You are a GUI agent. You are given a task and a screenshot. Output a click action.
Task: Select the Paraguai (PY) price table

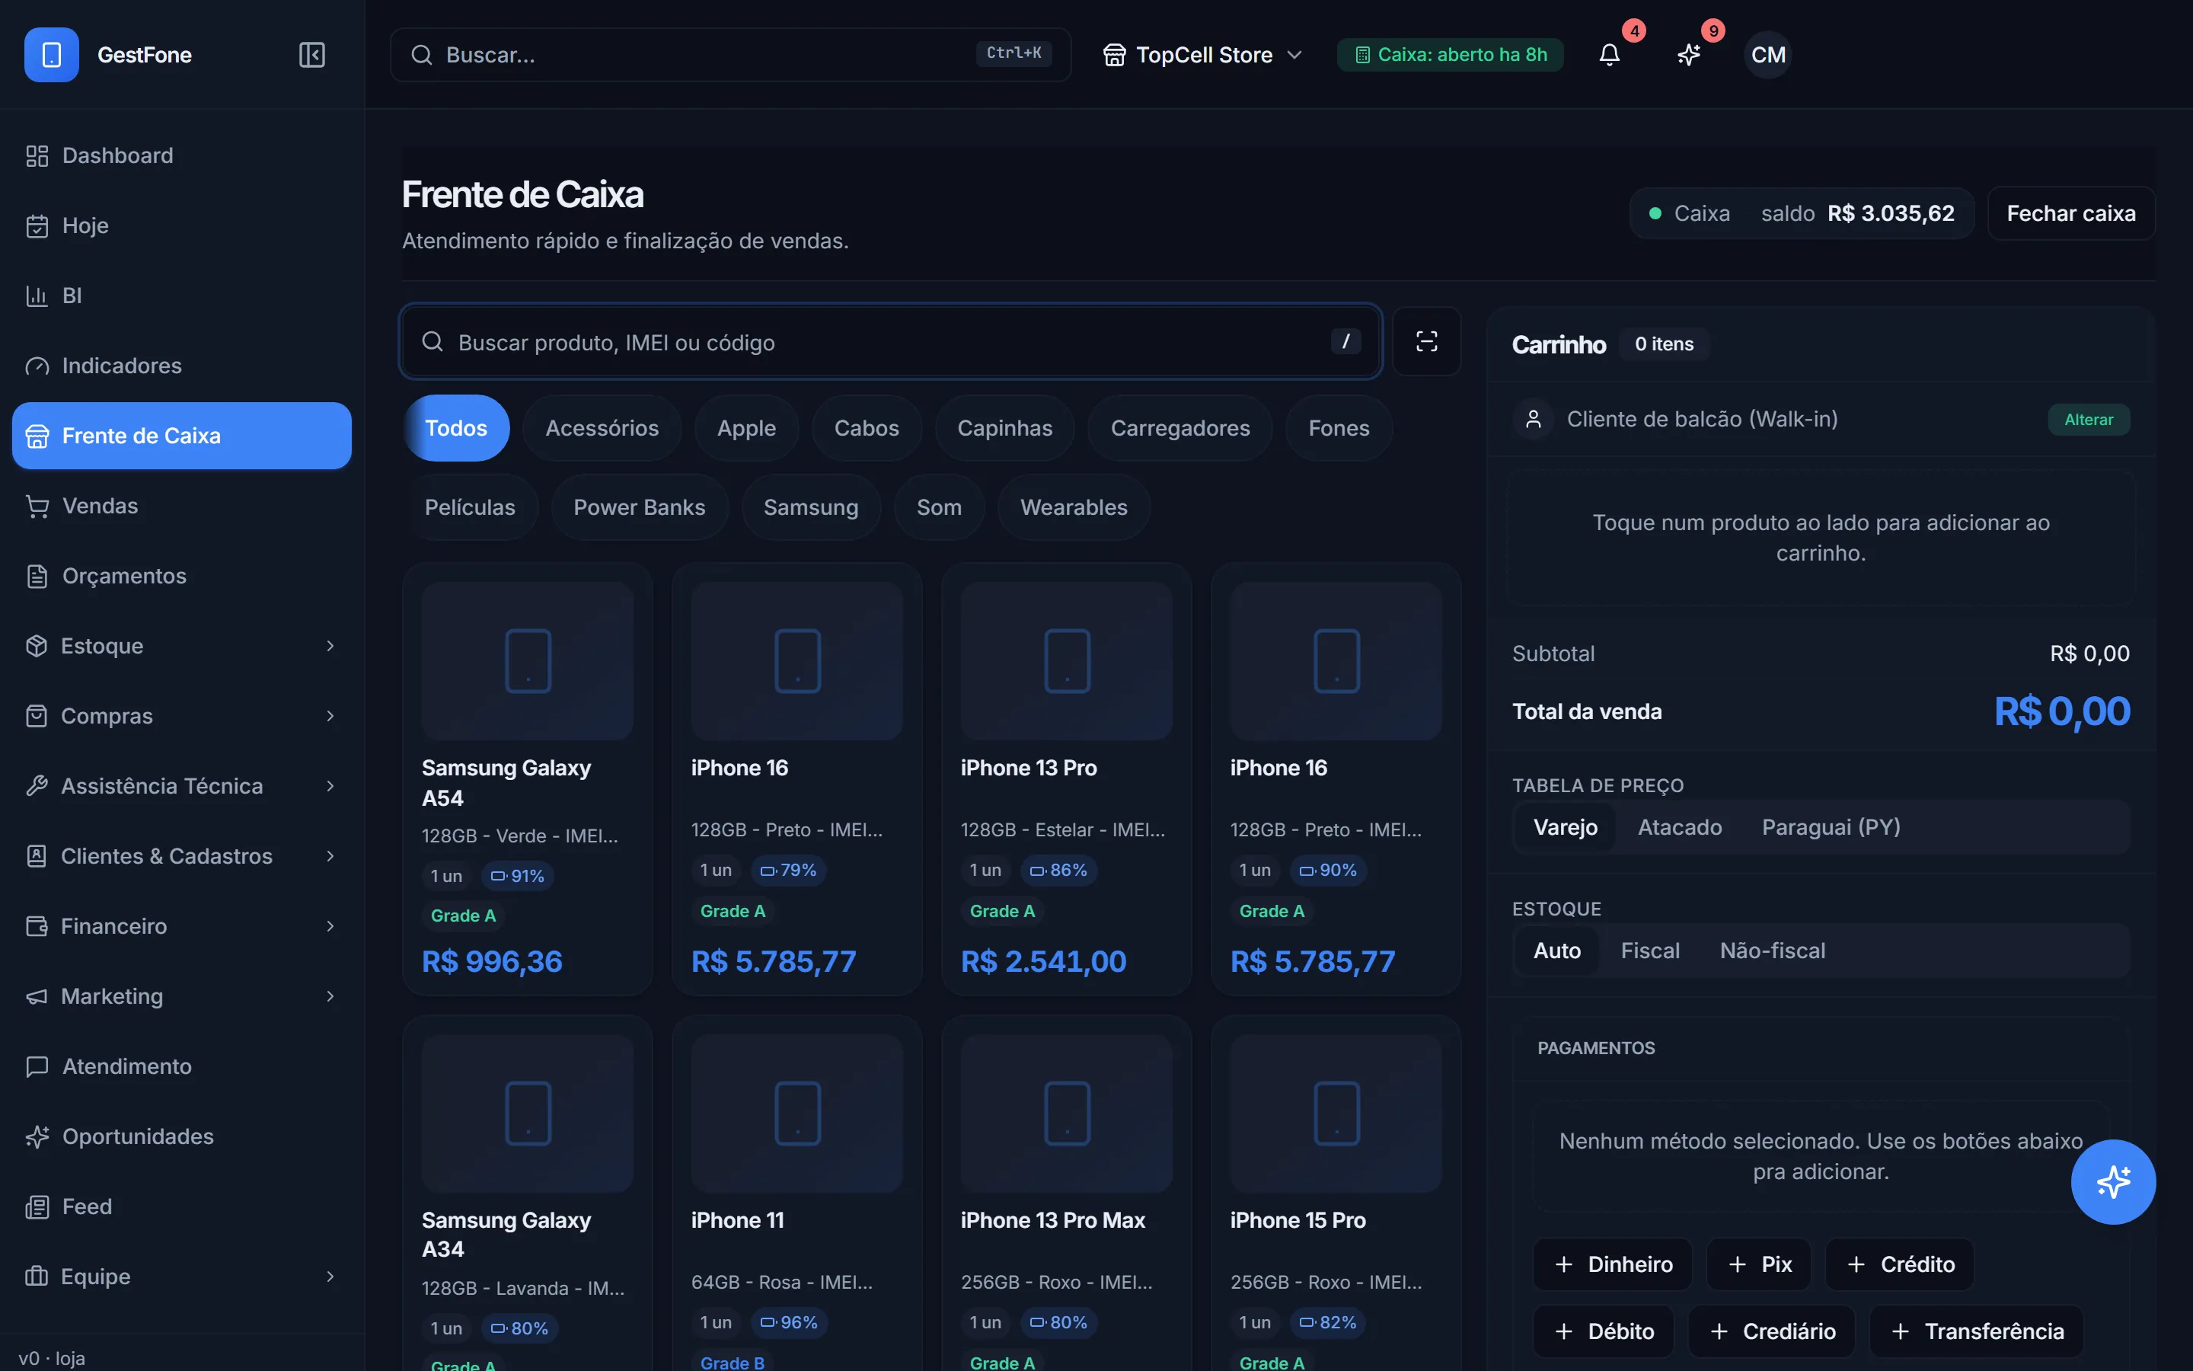(x=1831, y=827)
